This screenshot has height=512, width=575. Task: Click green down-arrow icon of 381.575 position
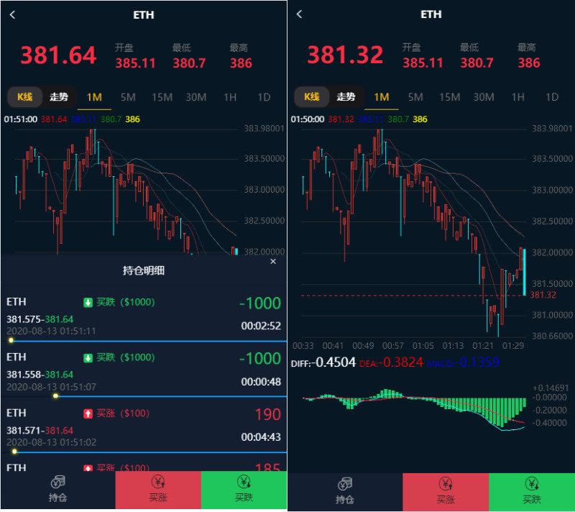88,303
